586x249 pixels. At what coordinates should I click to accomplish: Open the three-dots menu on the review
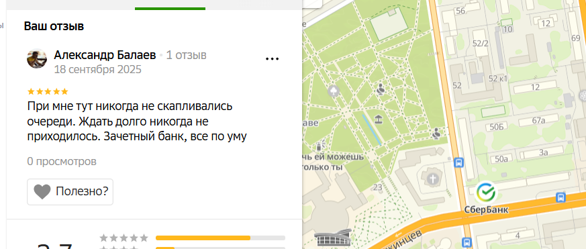[272, 58]
